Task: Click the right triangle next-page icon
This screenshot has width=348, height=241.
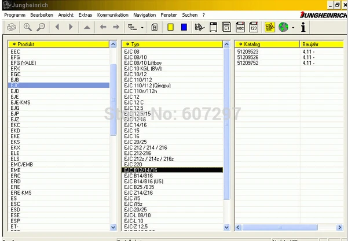Action: 71,27
